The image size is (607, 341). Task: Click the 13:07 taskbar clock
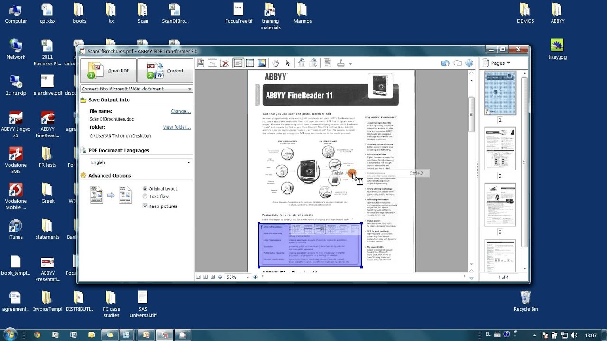pos(590,335)
